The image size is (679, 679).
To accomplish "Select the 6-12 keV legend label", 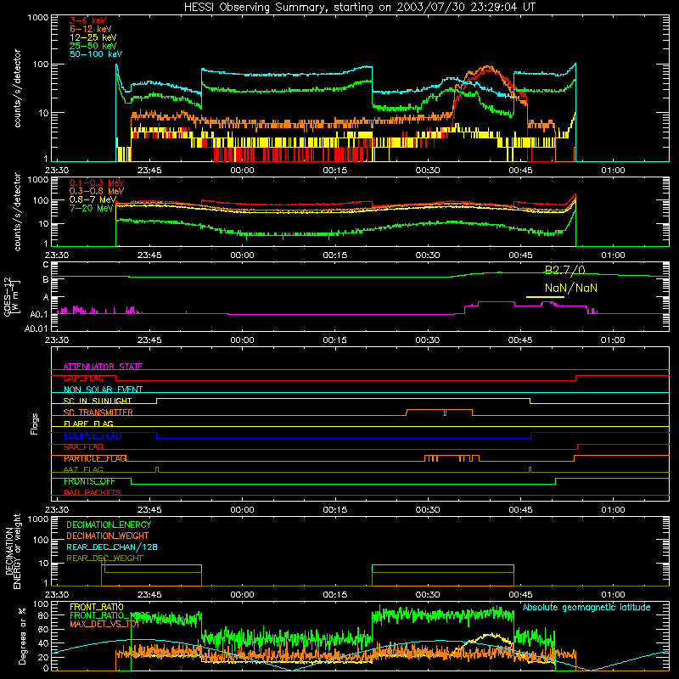I will click(91, 29).
